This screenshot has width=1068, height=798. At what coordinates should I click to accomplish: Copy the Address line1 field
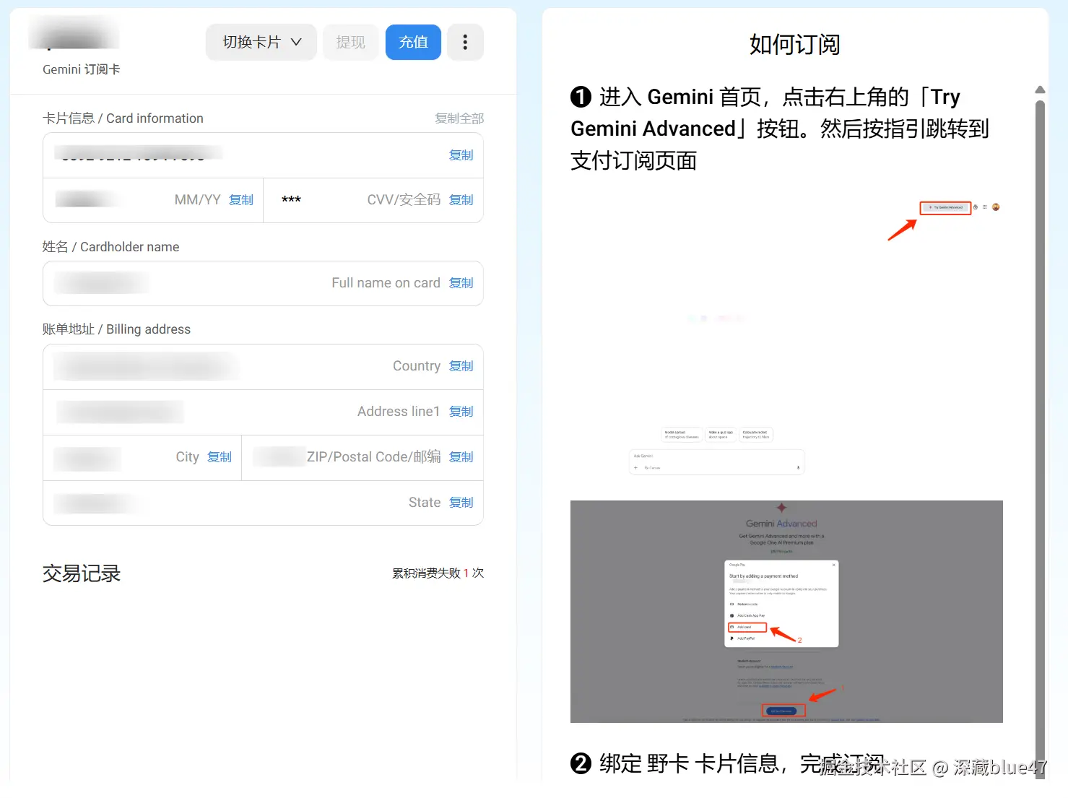pyautogui.click(x=461, y=412)
